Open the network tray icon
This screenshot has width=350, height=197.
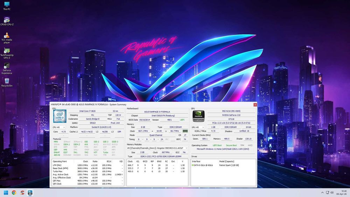(x=328, y=192)
